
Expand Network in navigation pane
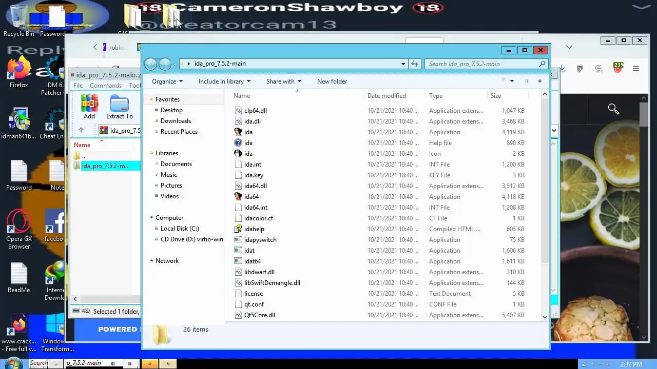click(151, 261)
